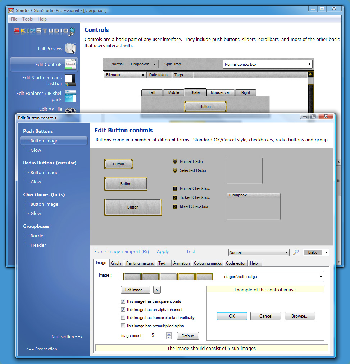Click the largest Button preview
The width and height of the screenshot is (350, 364).
(133, 207)
